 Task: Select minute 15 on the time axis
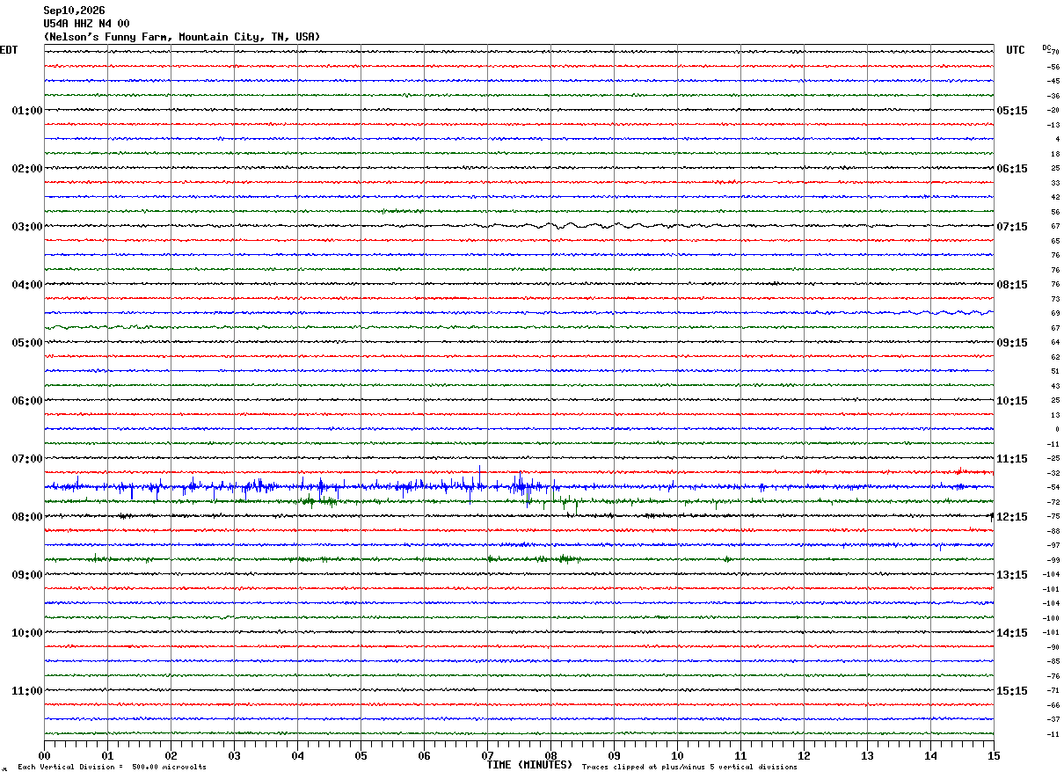[994, 756]
